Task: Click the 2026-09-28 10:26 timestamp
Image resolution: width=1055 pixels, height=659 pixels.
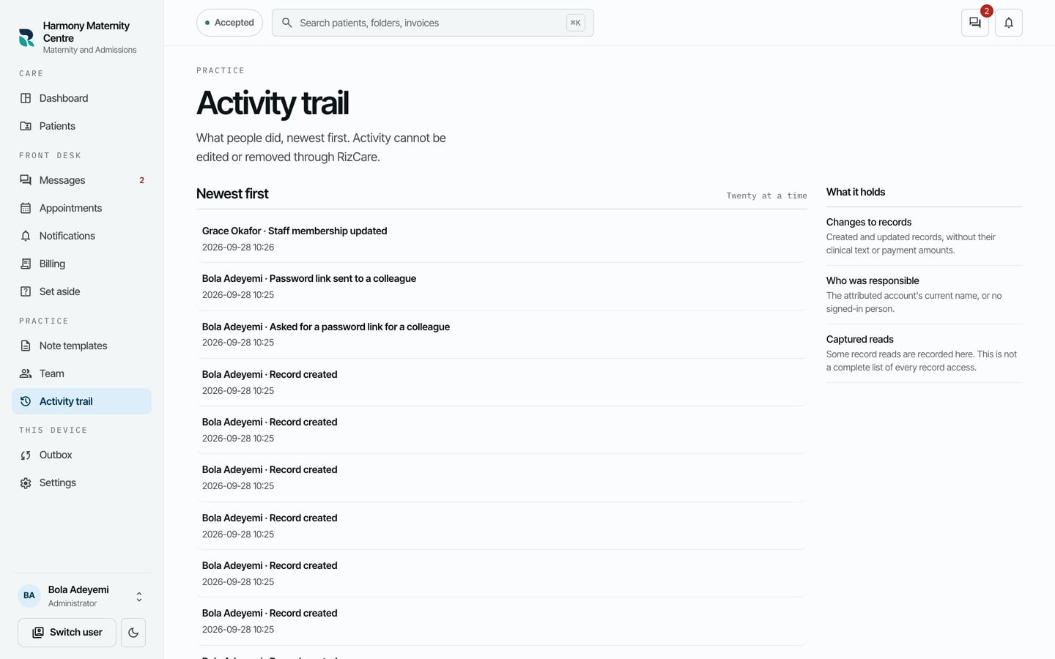Action: (238, 247)
